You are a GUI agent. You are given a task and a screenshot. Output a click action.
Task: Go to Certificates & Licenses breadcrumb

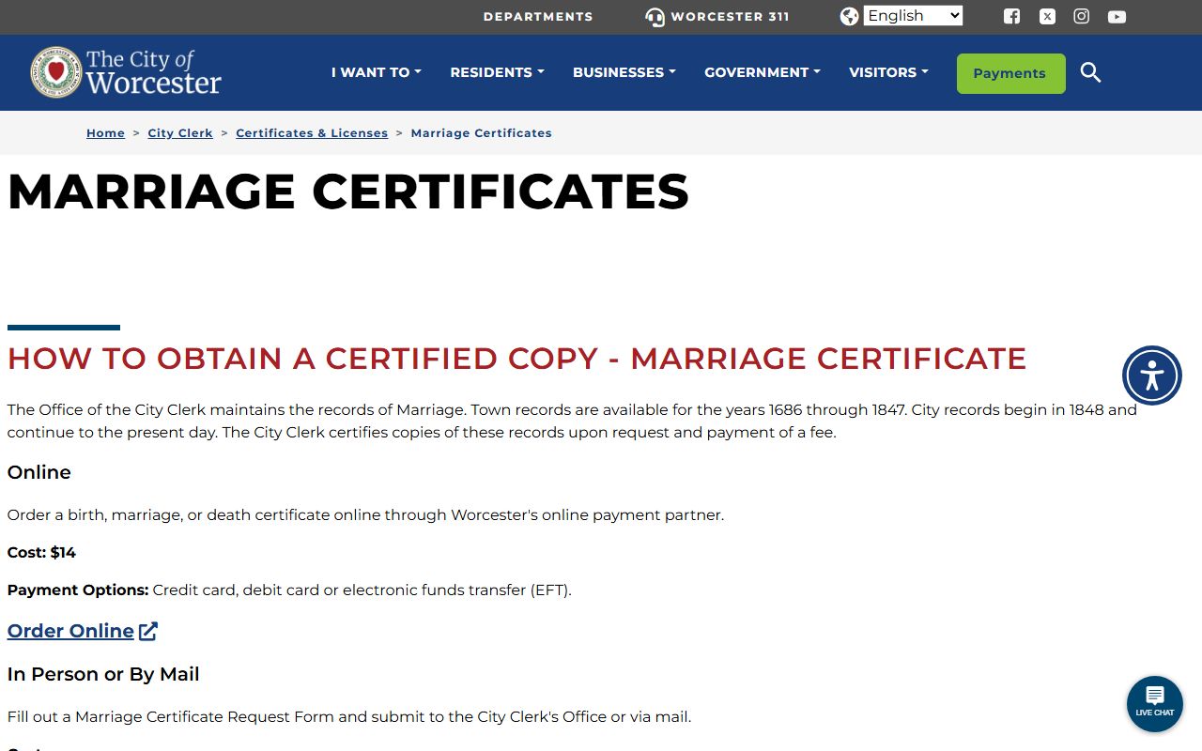pyautogui.click(x=312, y=133)
